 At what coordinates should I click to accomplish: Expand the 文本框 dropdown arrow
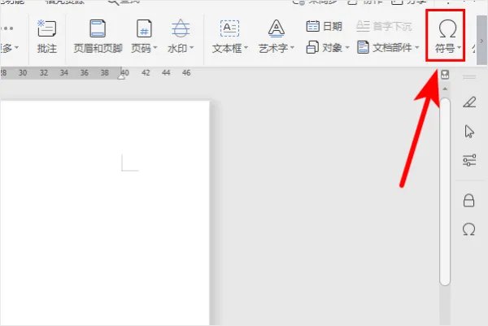point(246,48)
